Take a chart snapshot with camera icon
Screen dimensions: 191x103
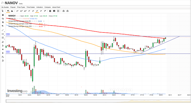point(54,11)
